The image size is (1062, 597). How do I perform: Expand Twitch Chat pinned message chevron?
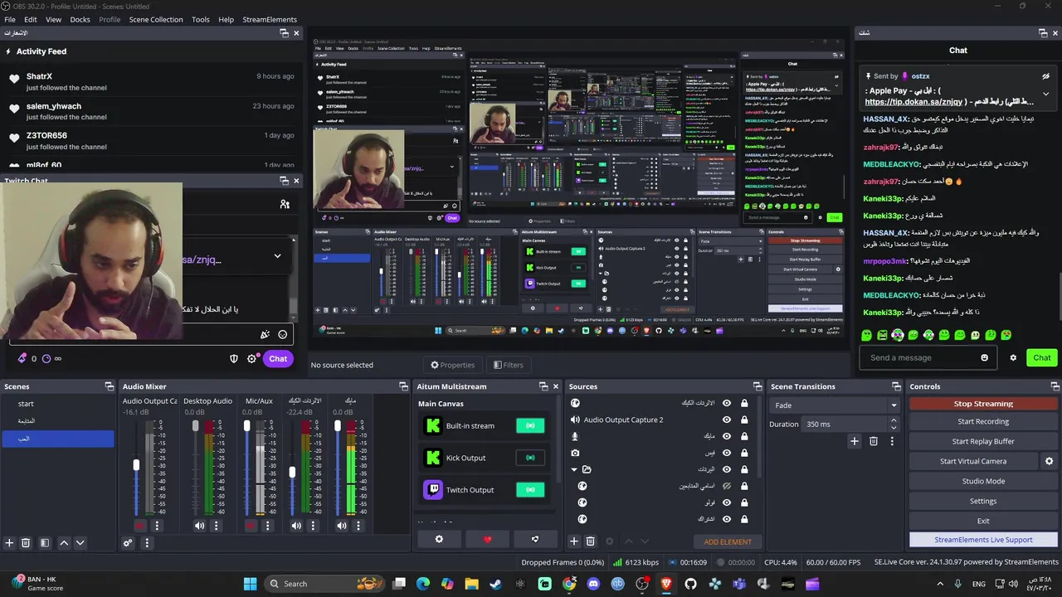pos(277,256)
